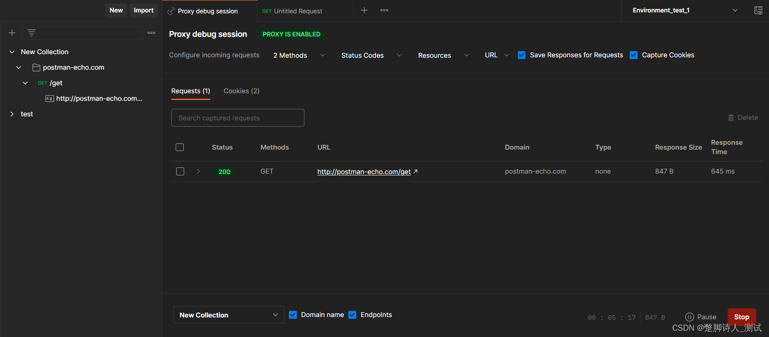Screen dimensions: 769x337
Task: Uncheck the Domain name checkbox
Action: click(x=293, y=315)
